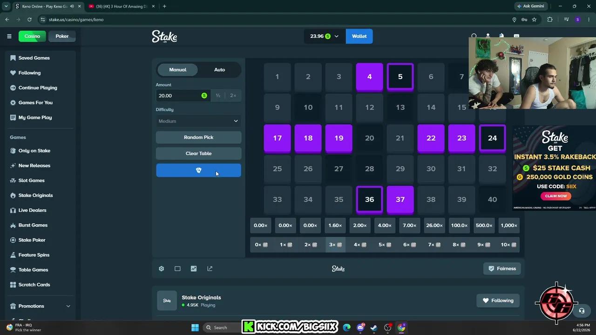Click the pop-out game icon
This screenshot has height=335, width=596.
tap(210, 268)
